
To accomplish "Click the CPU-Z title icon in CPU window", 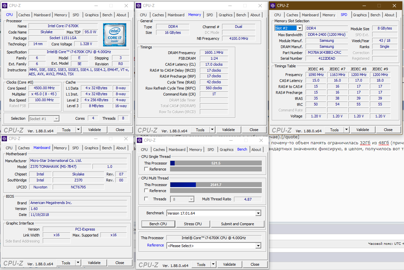I will (x=5, y=6).
